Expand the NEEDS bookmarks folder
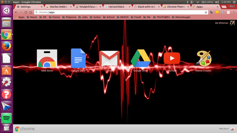The image size is (237, 133). [123, 17]
